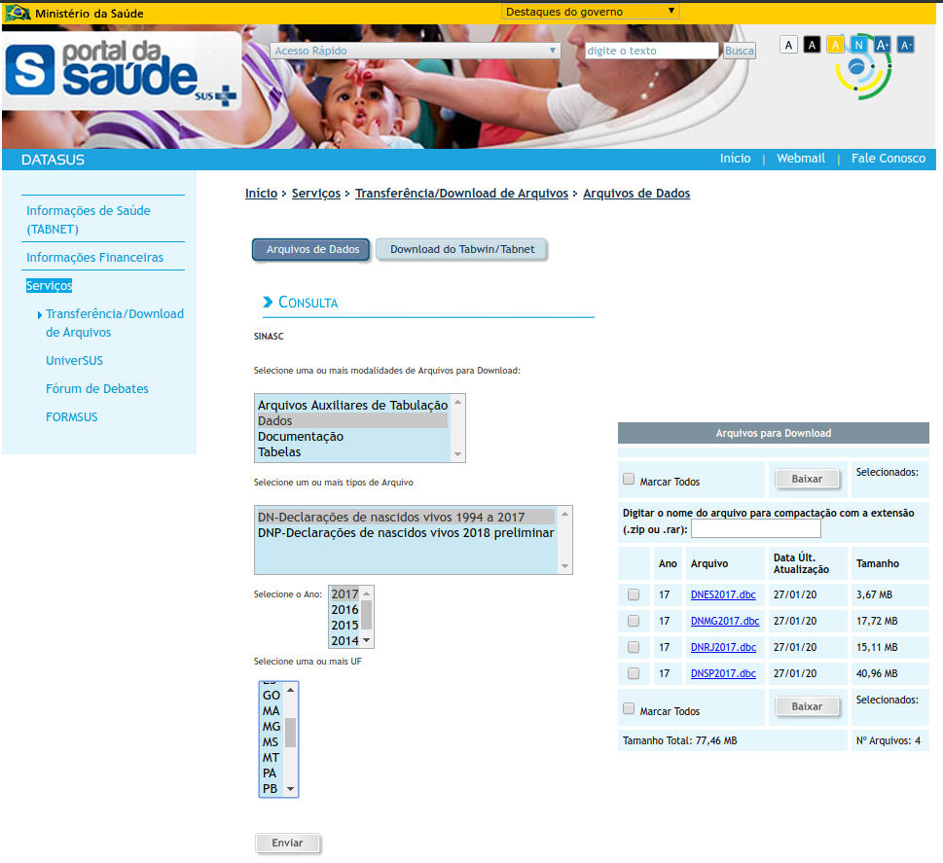
Task: Focus the 'digite o texto' search field
Action: pos(652,52)
